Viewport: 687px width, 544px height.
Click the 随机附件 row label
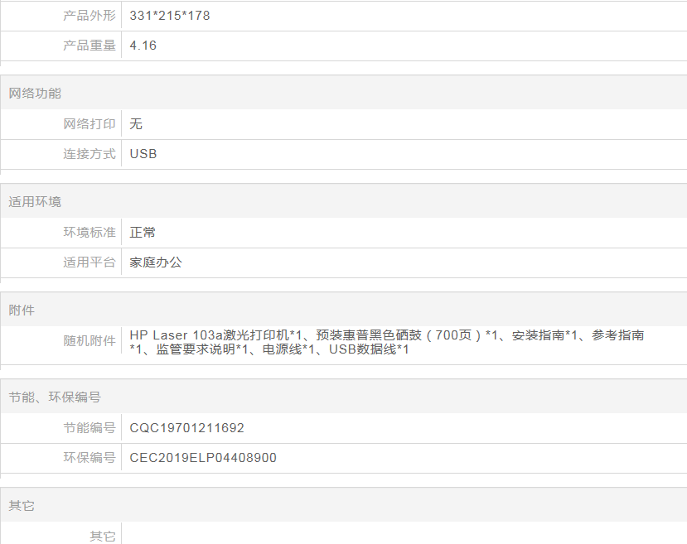coord(90,341)
